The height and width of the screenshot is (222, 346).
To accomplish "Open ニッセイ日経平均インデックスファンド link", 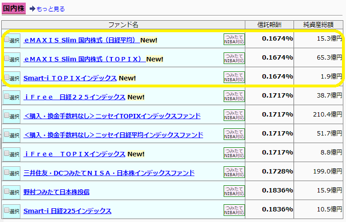I will click(x=113, y=135).
